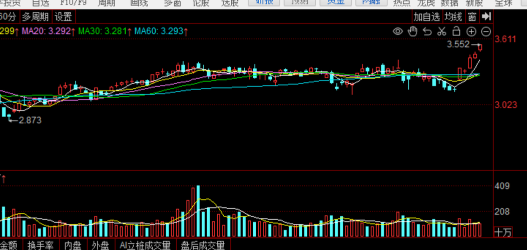Open the 设置 settings button

(x=64, y=16)
